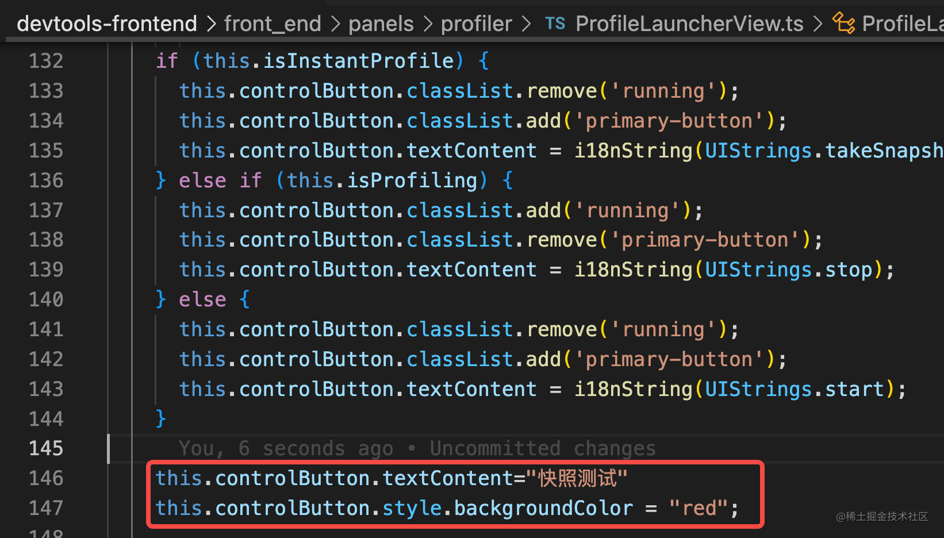Click the 快照测试 string on line 146
Screen dimensions: 944x538
point(577,478)
